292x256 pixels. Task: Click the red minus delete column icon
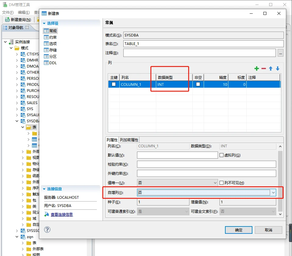(264, 69)
